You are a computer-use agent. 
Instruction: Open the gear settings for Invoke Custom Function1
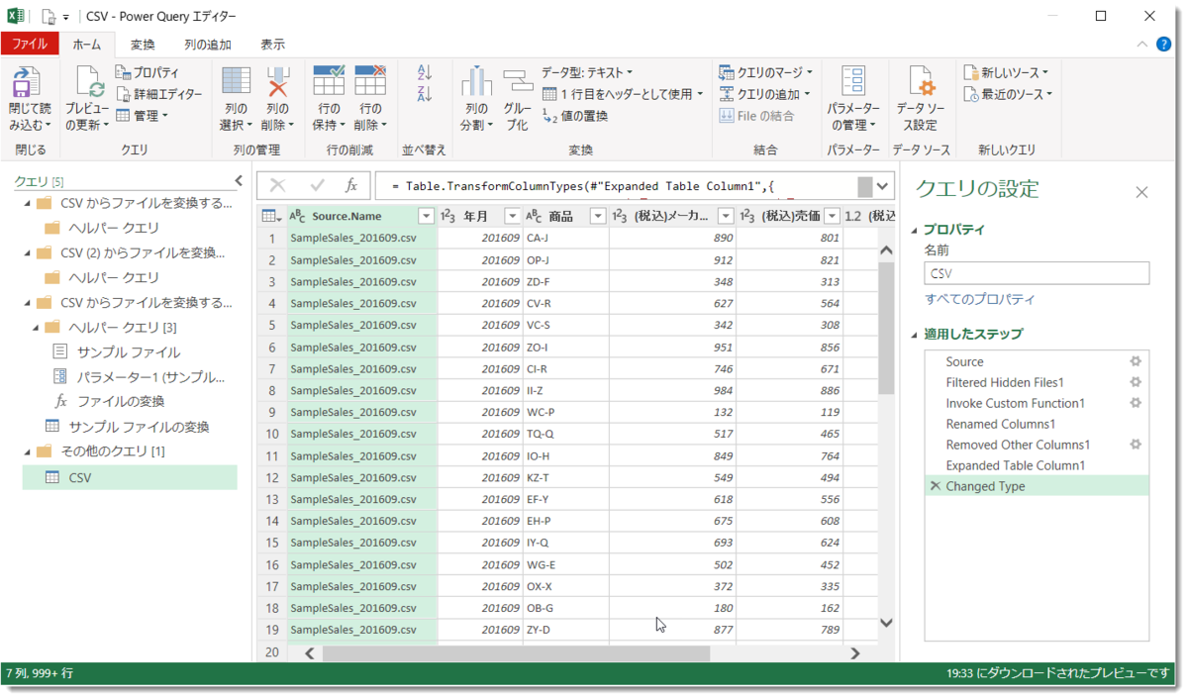1136,403
